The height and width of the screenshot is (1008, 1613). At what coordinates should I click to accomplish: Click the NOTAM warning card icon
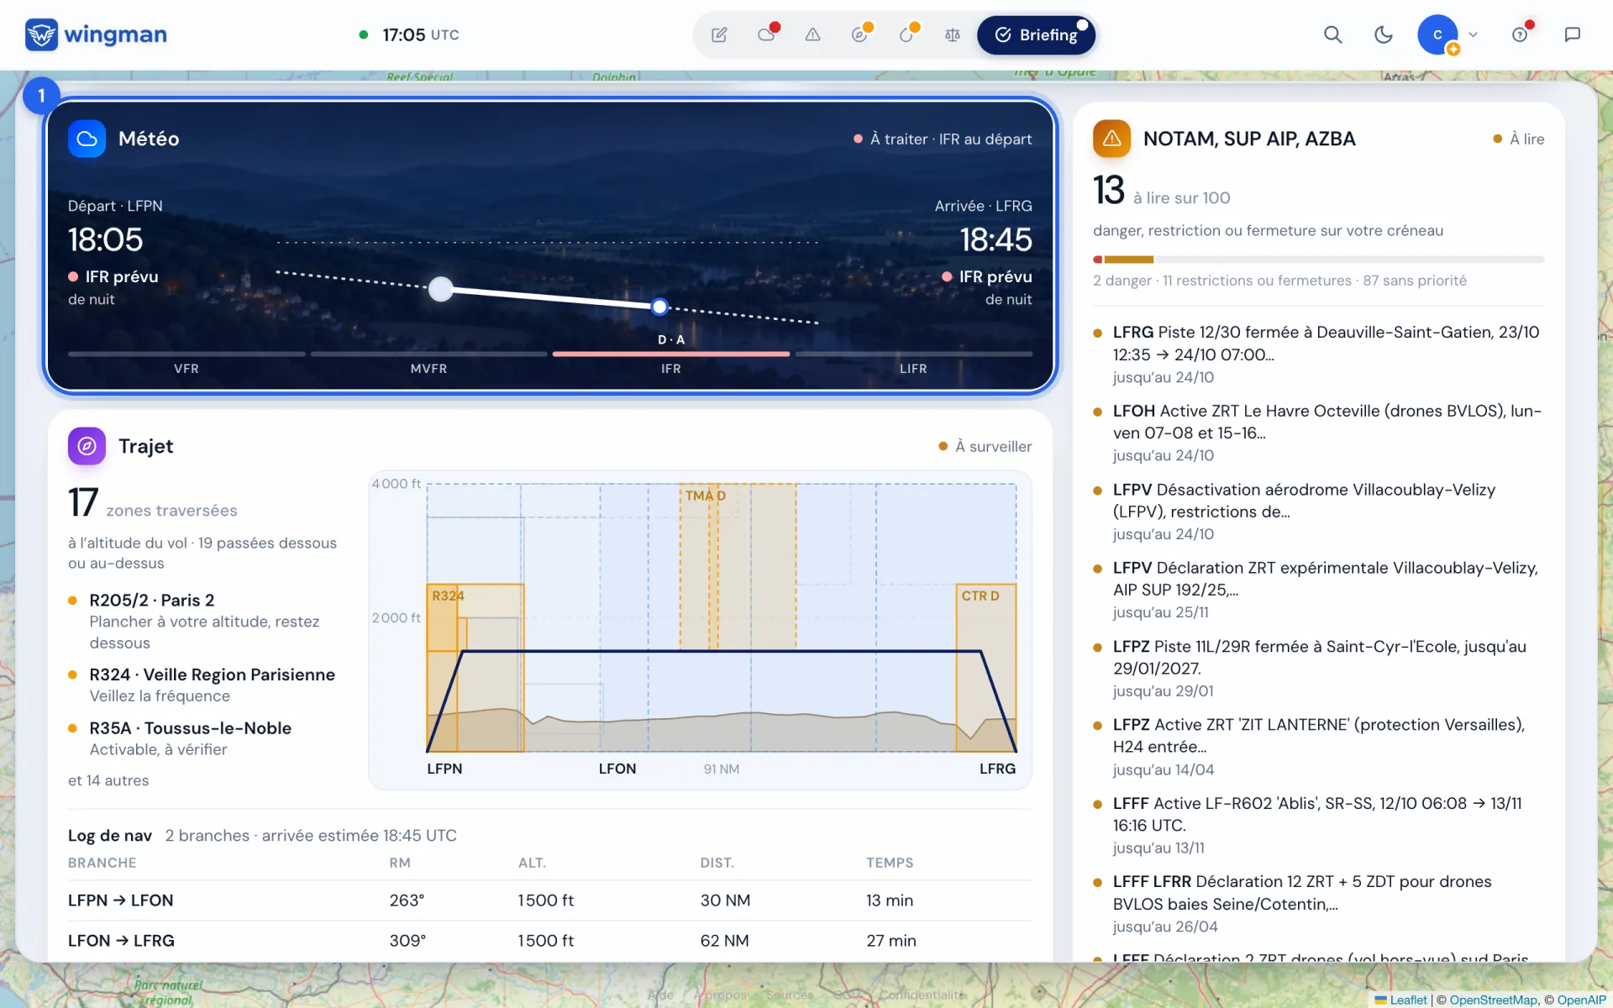(x=1111, y=139)
